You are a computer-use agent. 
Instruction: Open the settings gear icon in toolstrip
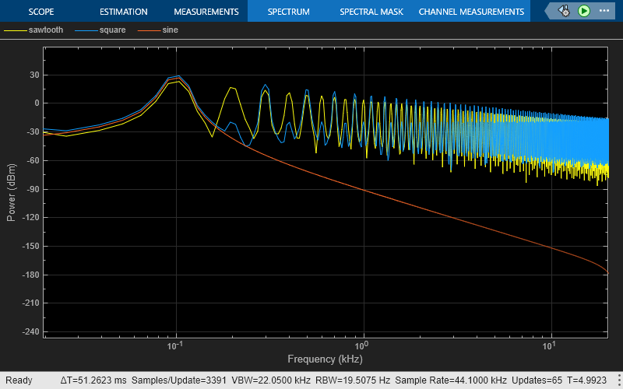564,11
